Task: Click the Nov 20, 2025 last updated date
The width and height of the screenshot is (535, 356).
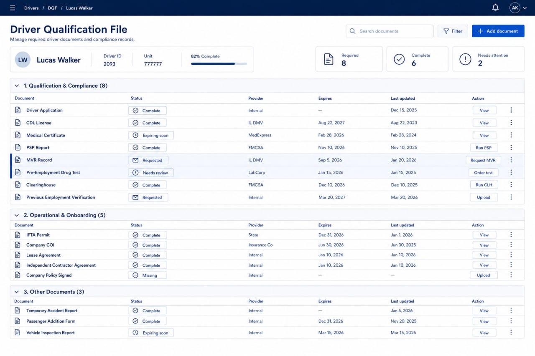Action: [x=404, y=321]
